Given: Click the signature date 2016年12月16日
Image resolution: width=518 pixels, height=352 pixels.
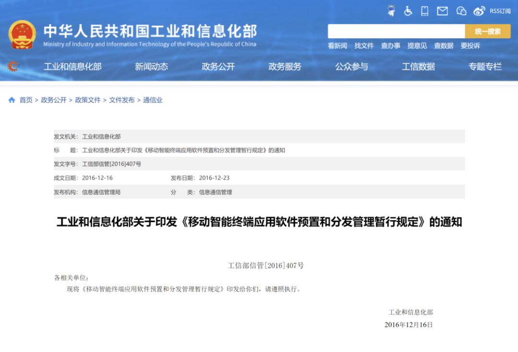Looking at the screenshot, I should [x=409, y=325].
